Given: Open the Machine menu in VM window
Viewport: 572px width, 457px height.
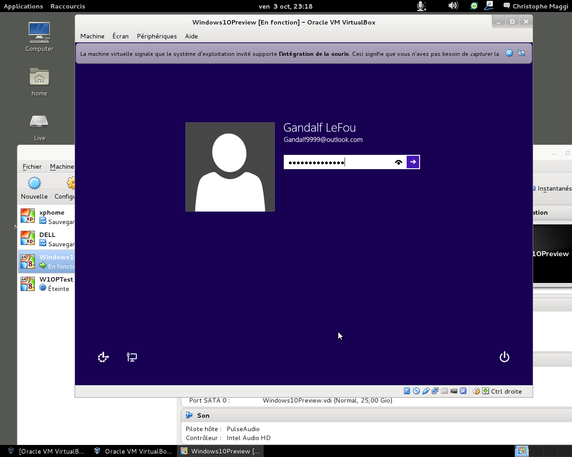Looking at the screenshot, I should [93, 36].
